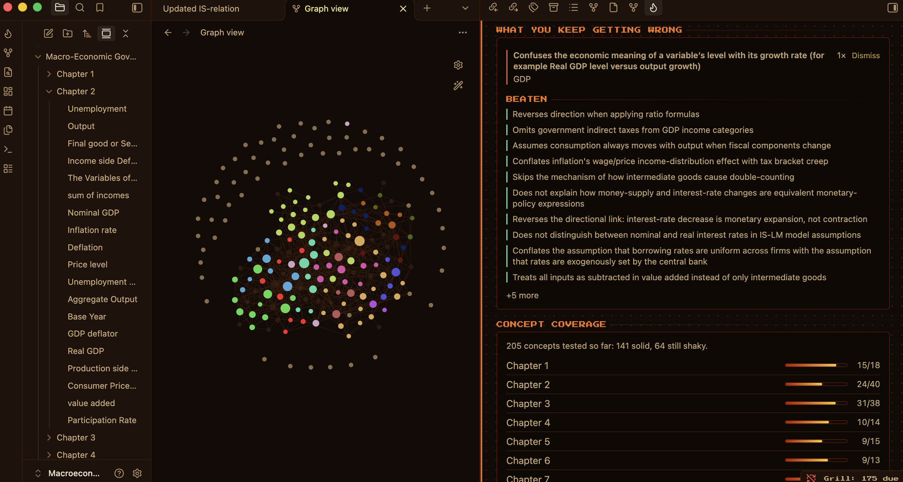This screenshot has width=903, height=482.
Task: Open a new tab with the plus button
Action: 427,8
